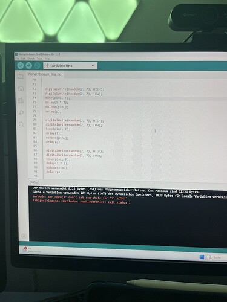The image size is (227, 302).
Task: Click the Upload arrow button
Action: 29,65
